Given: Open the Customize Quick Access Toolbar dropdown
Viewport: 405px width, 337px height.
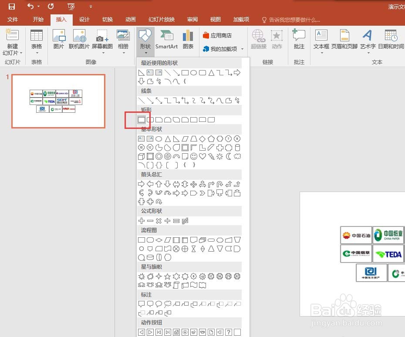Looking at the screenshot, I should pyautogui.click(x=91, y=7).
